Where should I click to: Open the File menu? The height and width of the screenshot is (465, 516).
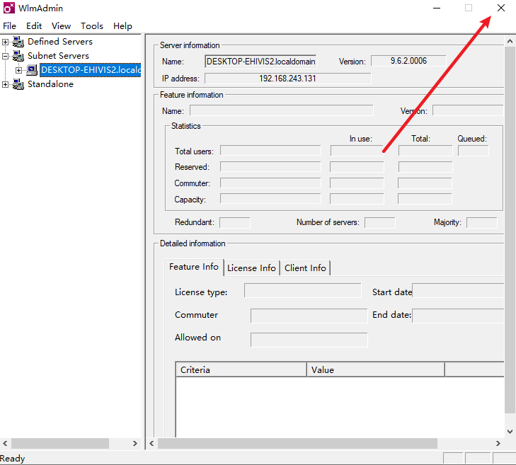(x=9, y=26)
